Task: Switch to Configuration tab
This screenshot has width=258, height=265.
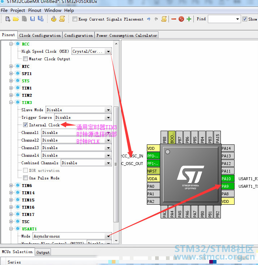Action: pos(78,35)
